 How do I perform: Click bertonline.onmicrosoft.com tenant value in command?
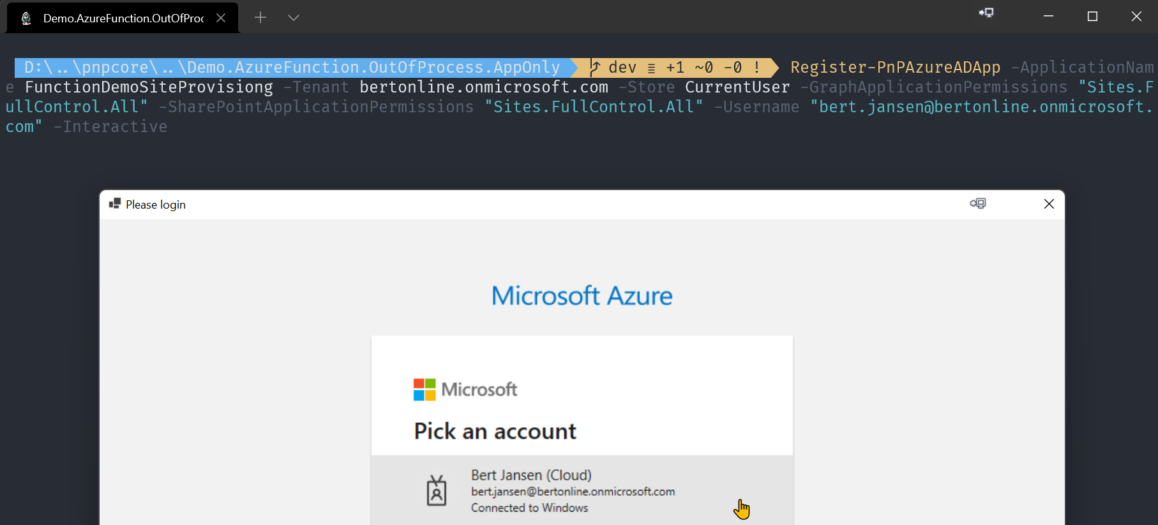[484, 87]
